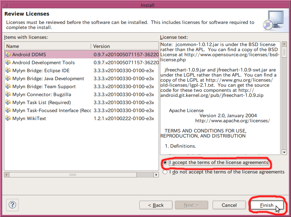
Task: Select Mylyn Bridge: Java Development item
Action: 48,78
